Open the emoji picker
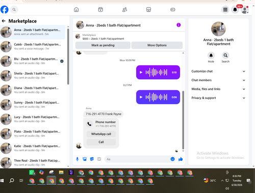The height and width of the screenshot is (193, 255). coord(172,159)
